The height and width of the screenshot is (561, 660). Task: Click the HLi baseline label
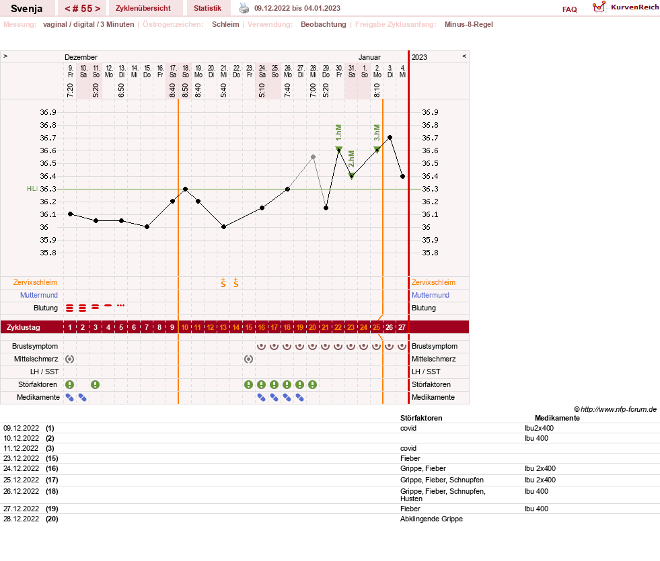tap(32, 189)
